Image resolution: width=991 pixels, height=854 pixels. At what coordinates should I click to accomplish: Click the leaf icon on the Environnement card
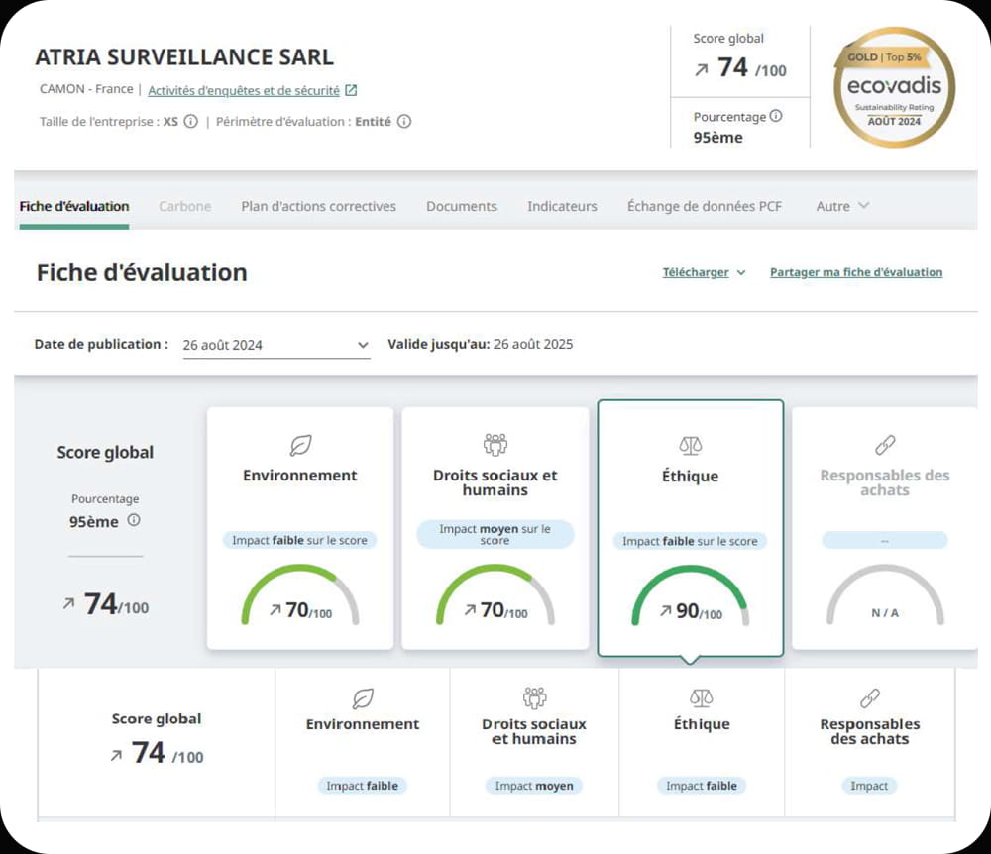point(300,445)
